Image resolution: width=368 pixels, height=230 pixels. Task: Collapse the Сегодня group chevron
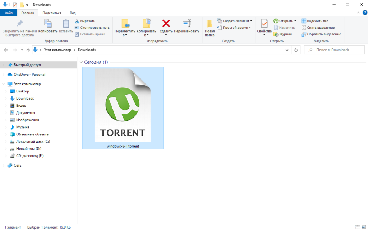point(82,62)
